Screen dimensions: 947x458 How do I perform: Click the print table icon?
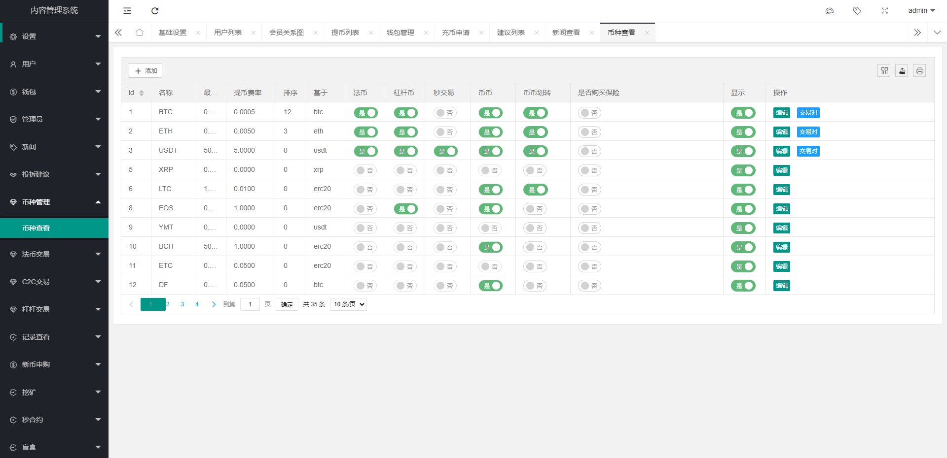(919, 71)
